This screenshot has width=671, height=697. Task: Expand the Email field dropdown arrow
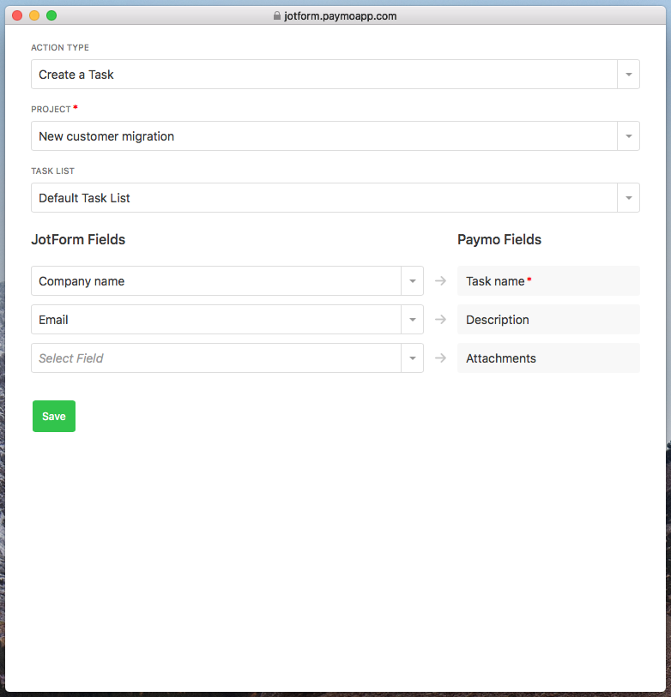coord(412,320)
